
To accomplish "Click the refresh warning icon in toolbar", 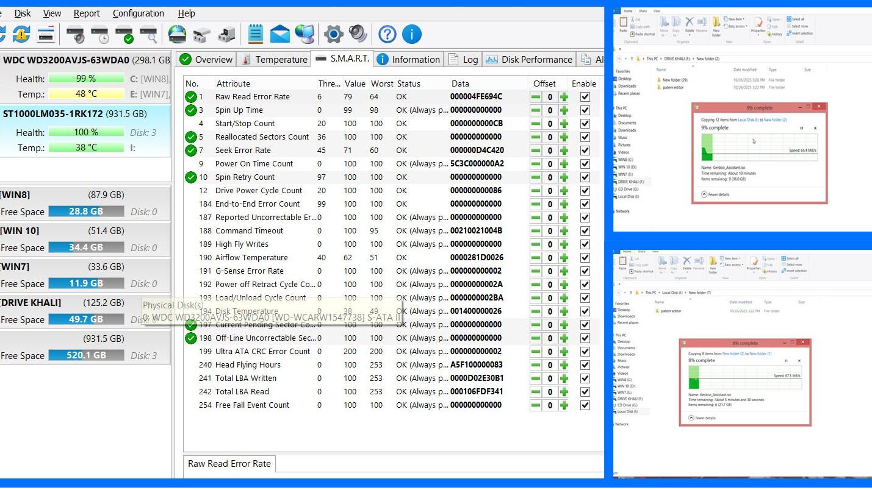I will point(21,35).
